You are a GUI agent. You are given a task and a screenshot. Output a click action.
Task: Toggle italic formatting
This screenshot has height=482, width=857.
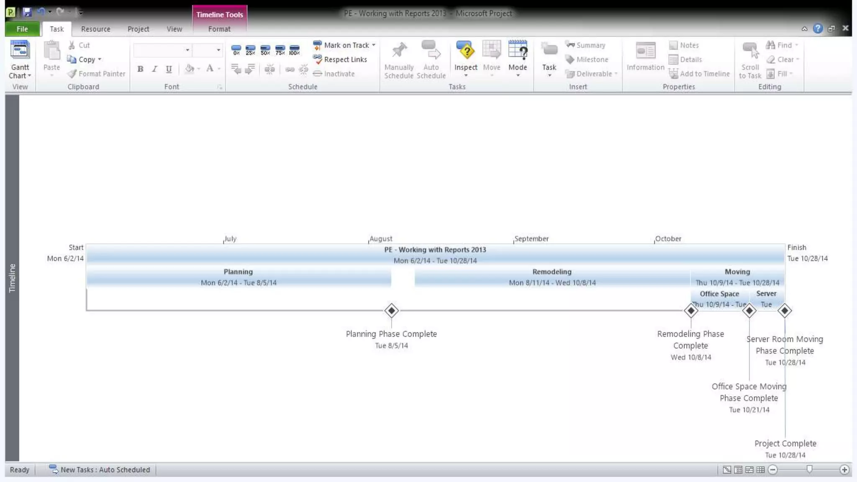point(154,69)
